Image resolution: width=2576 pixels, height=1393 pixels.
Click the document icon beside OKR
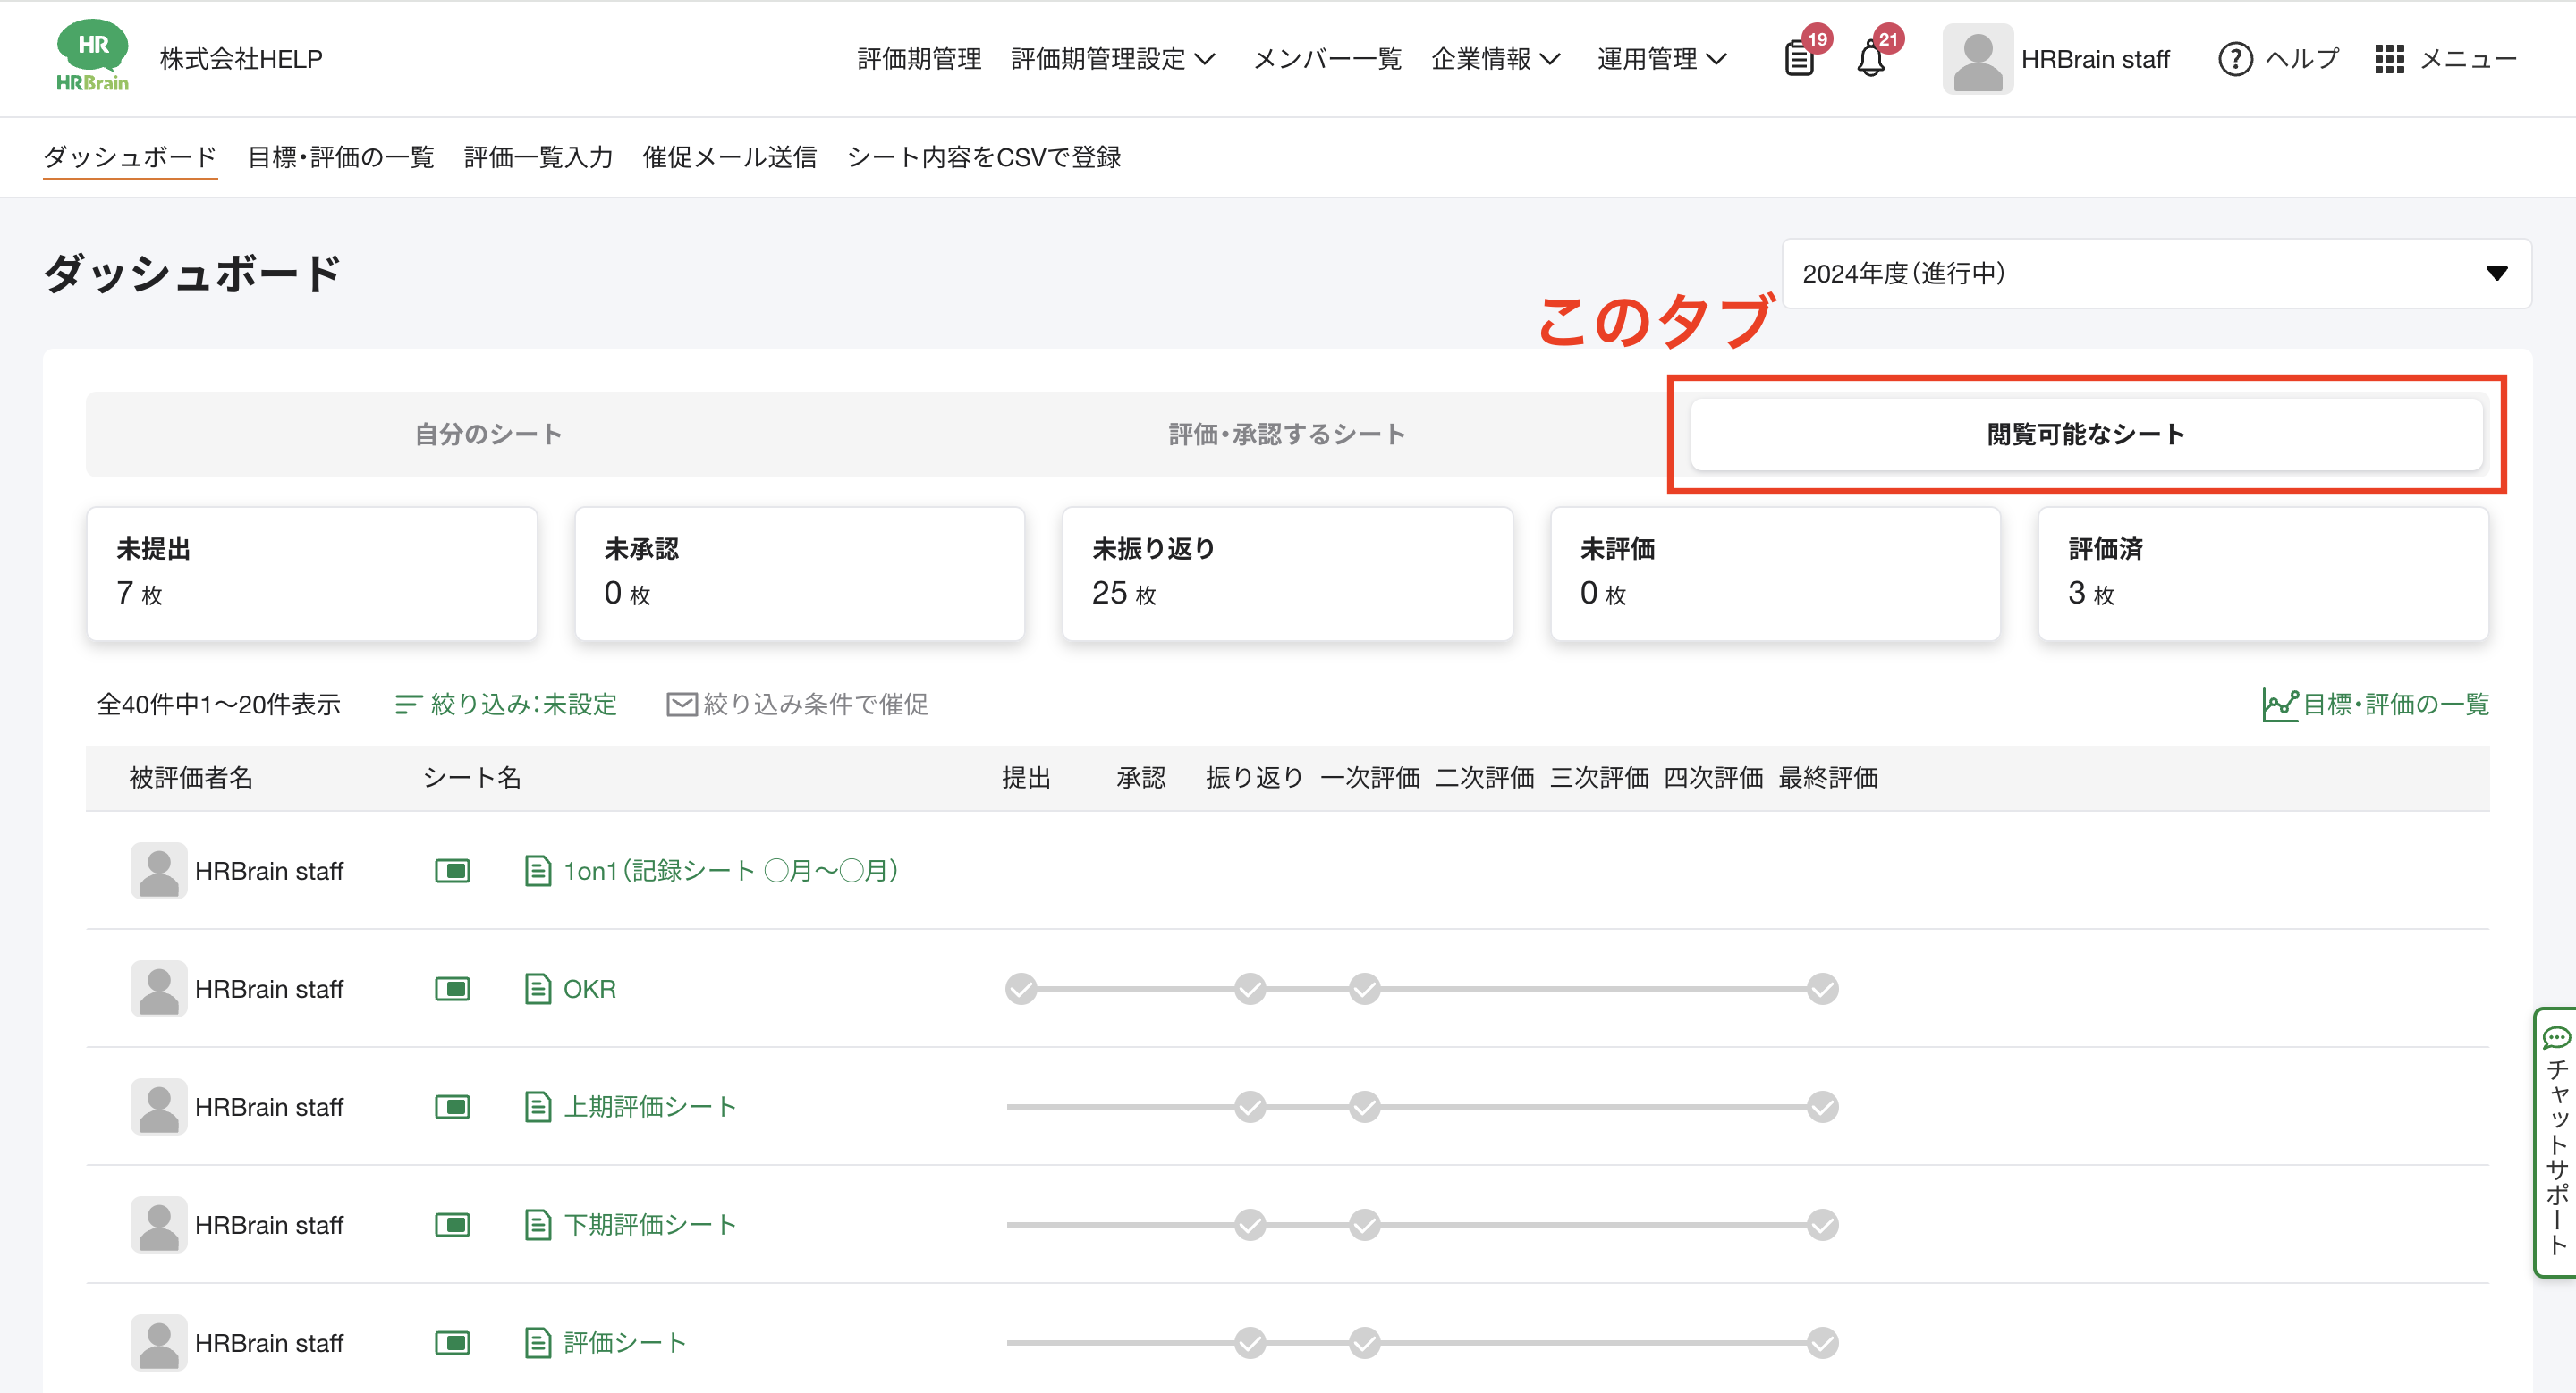click(x=538, y=988)
